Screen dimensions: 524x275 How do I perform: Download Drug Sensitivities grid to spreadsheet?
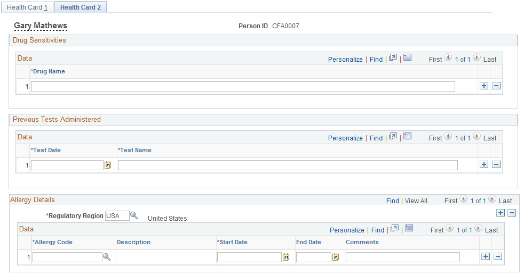[x=407, y=57]
